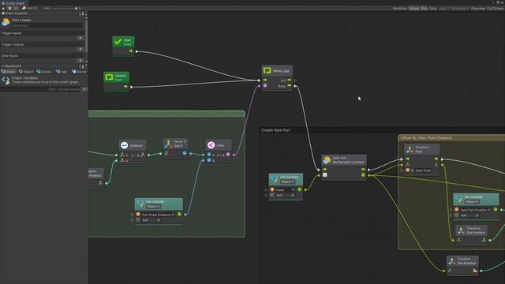
Task: Open Object kind dropdown on Parts Get Variable
Action: pyautogui.click(x=287, y=181)
